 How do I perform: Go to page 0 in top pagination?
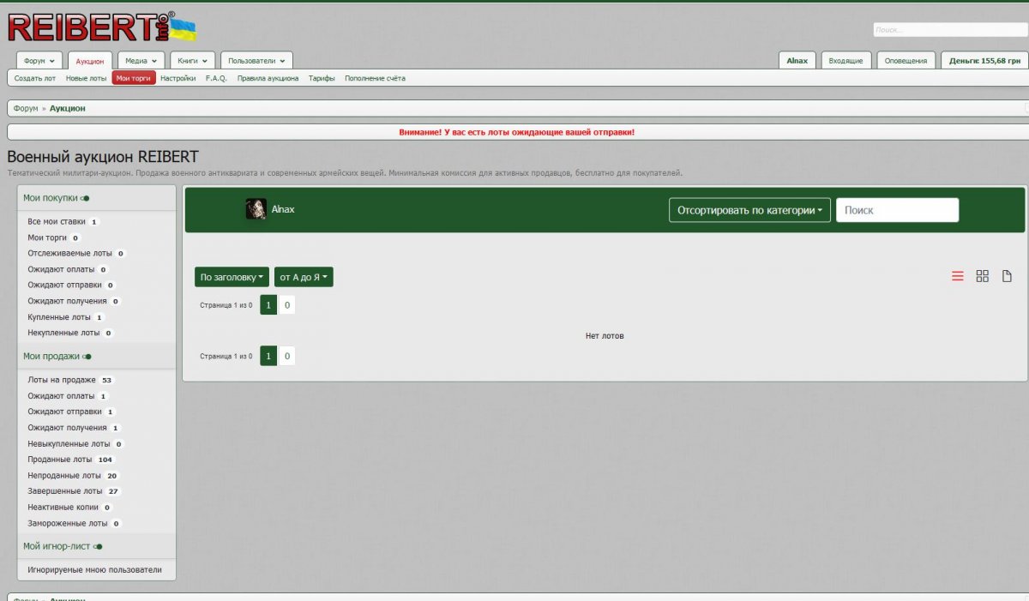tap(287, 305)
